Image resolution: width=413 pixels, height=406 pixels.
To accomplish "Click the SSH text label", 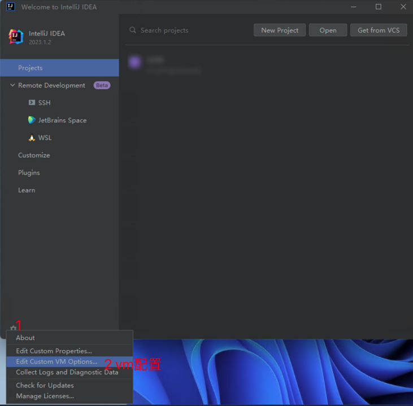I will [44, 103].
